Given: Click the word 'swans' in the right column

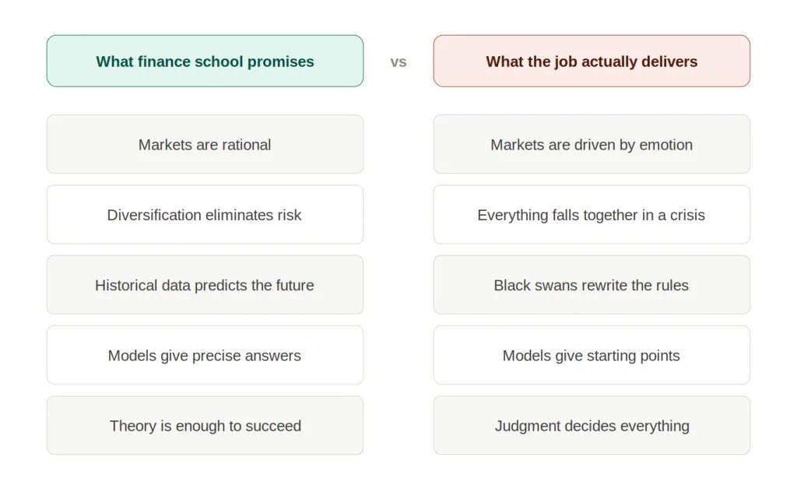Looking at the screenshot, I should [559, 286].
